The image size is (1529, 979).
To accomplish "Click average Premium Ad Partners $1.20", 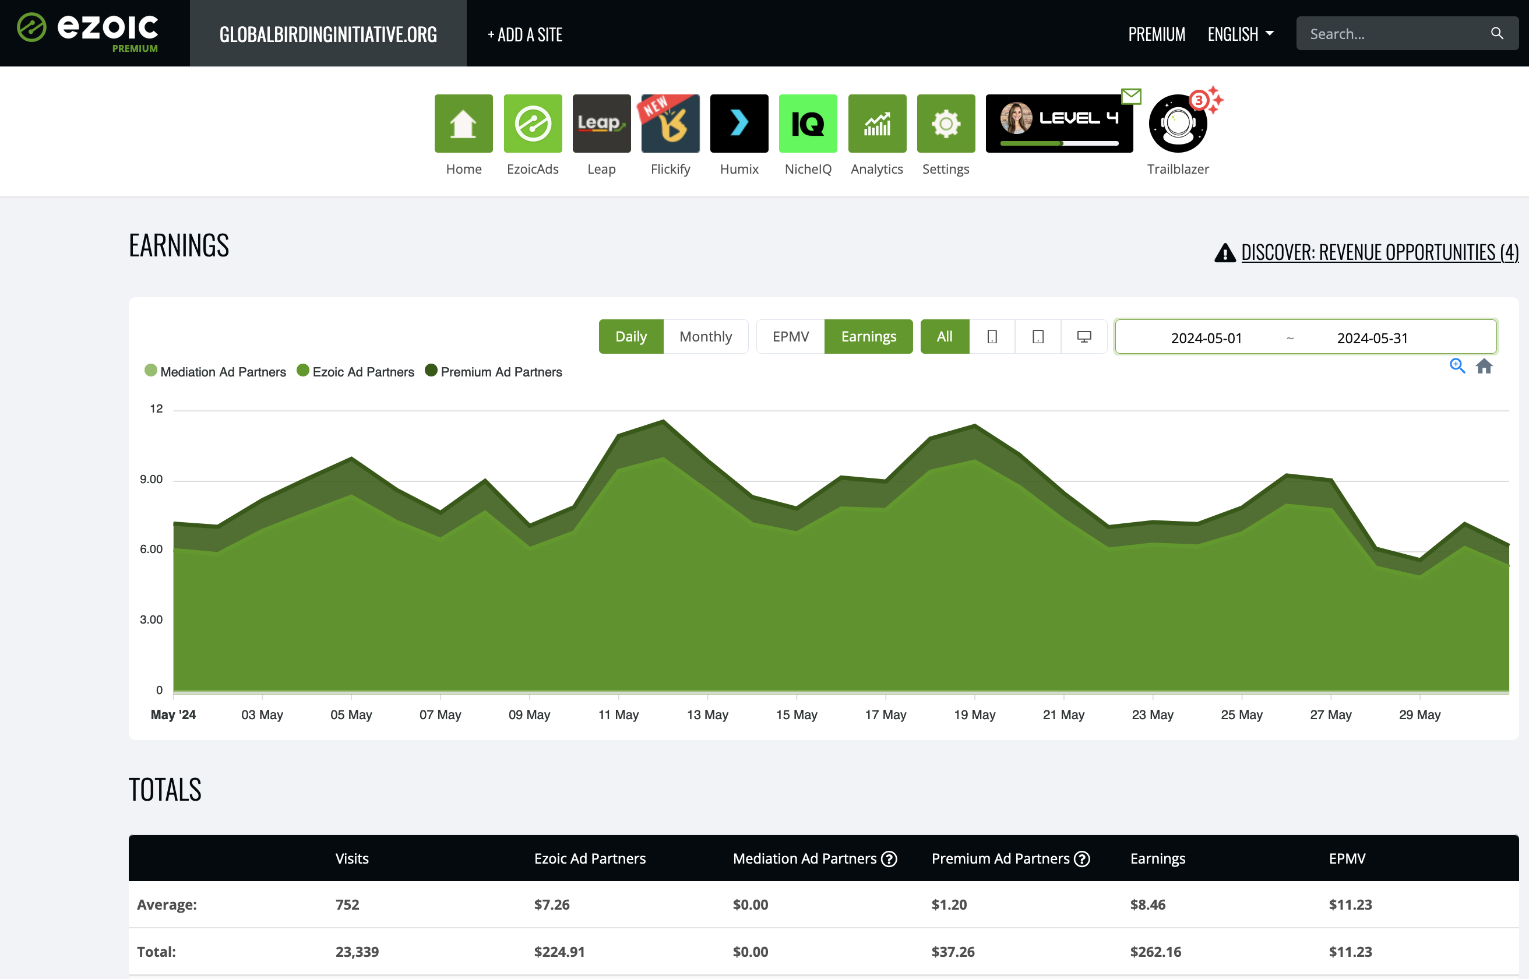I will [x=949, y=904].
